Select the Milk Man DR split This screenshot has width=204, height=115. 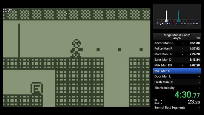pos(177,65)
